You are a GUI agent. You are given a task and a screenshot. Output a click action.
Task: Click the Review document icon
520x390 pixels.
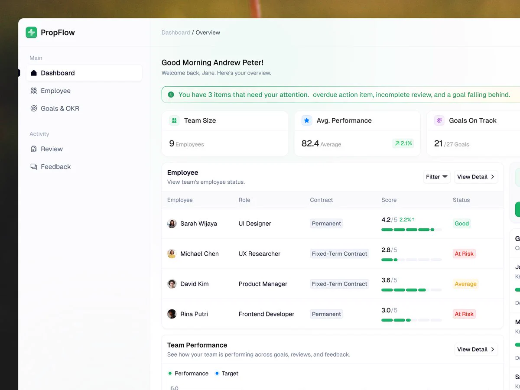(x=34, y=149)
